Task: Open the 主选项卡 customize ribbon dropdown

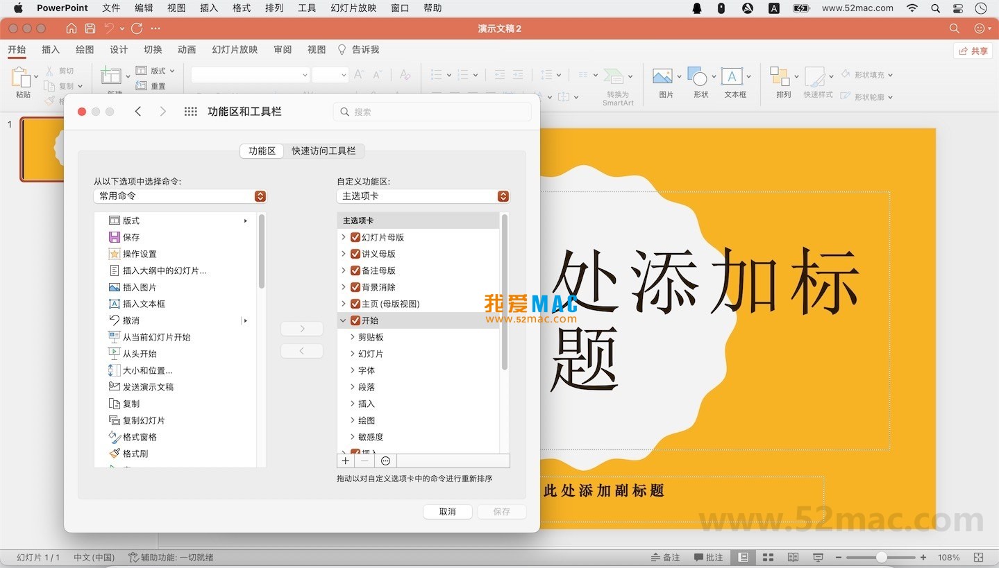Action: 423,196
